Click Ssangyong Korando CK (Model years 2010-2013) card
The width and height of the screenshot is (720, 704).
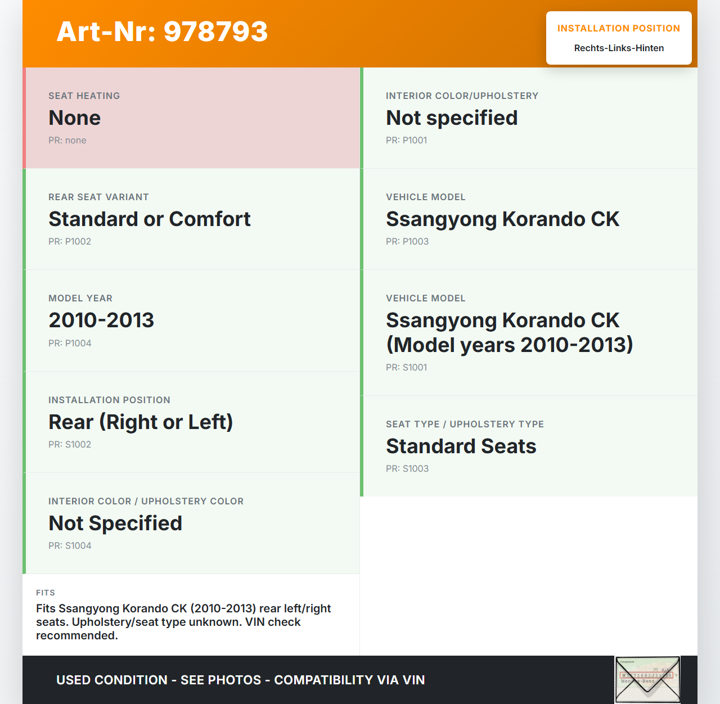(530, 333)
